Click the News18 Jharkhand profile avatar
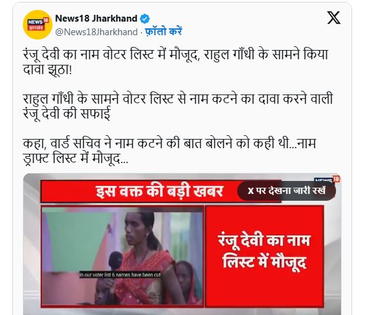 (38, 25)
